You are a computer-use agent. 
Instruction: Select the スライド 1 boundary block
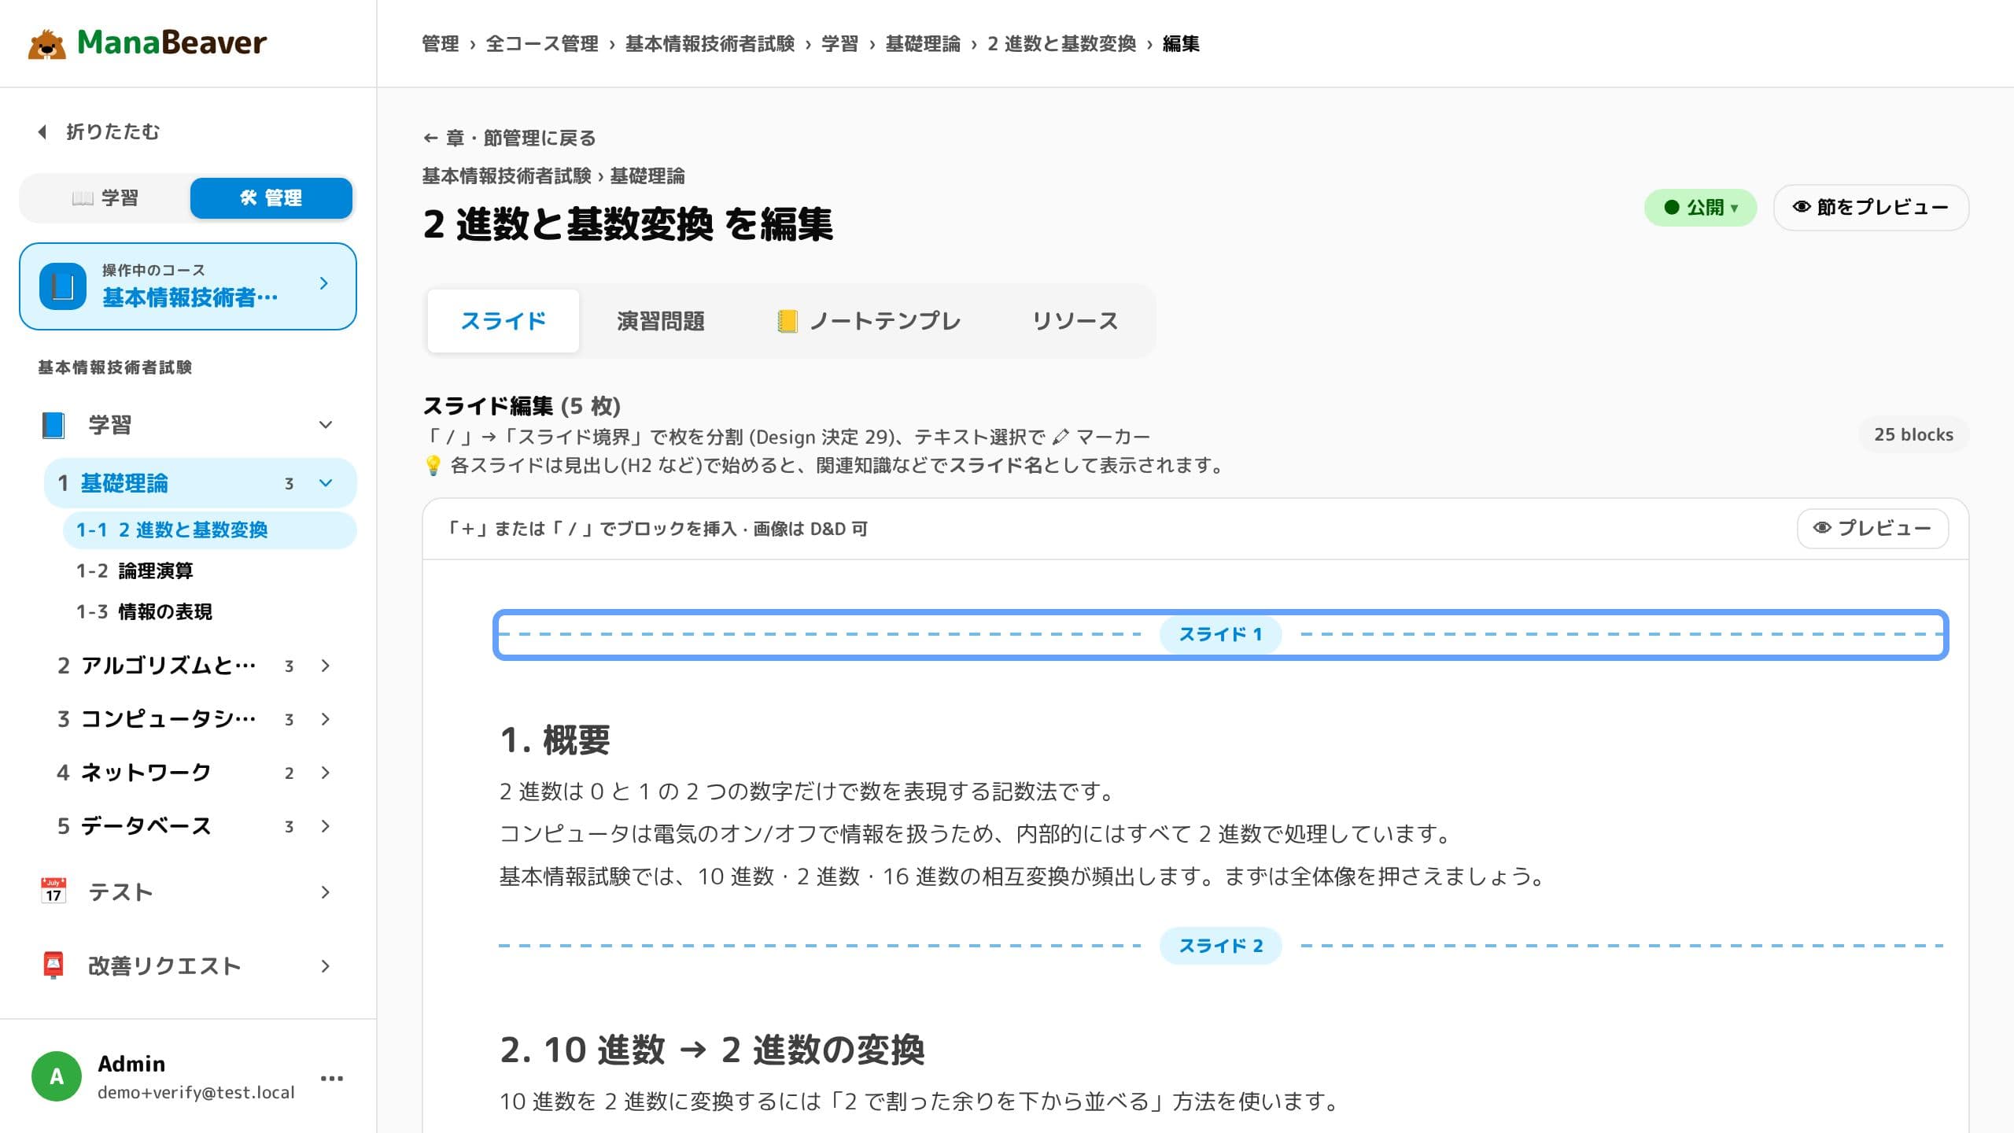(1220, 634)
